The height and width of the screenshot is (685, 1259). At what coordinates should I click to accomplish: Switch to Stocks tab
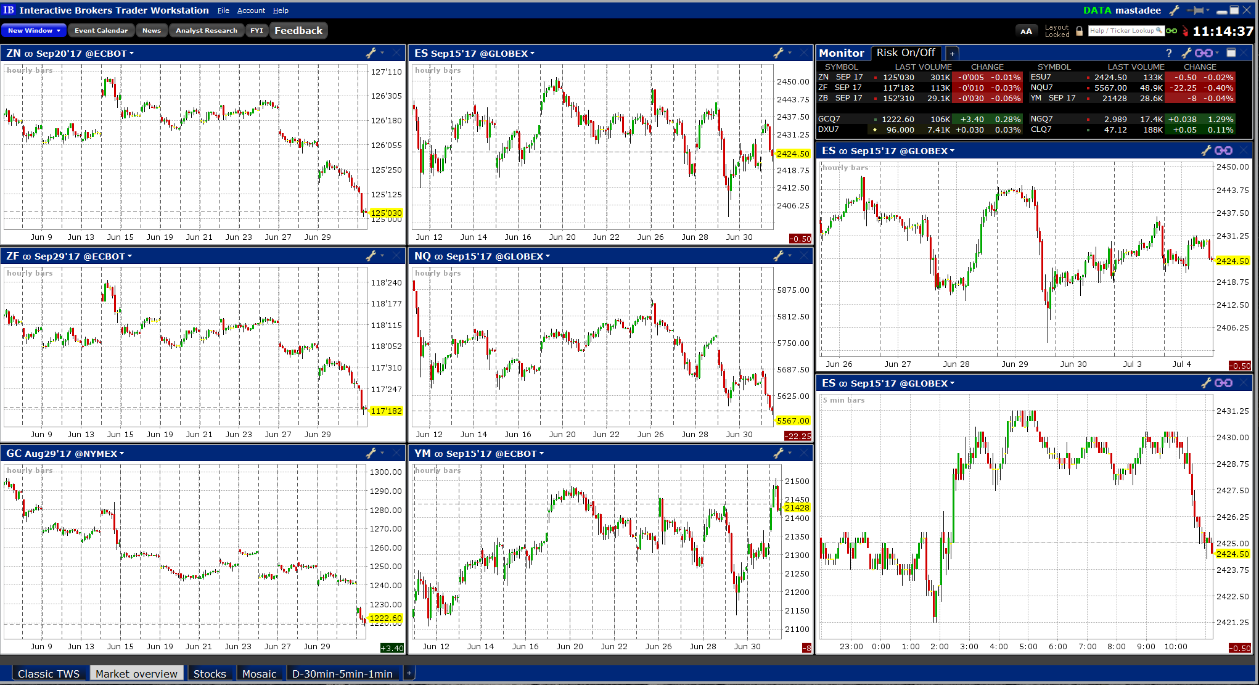(210, 674)
